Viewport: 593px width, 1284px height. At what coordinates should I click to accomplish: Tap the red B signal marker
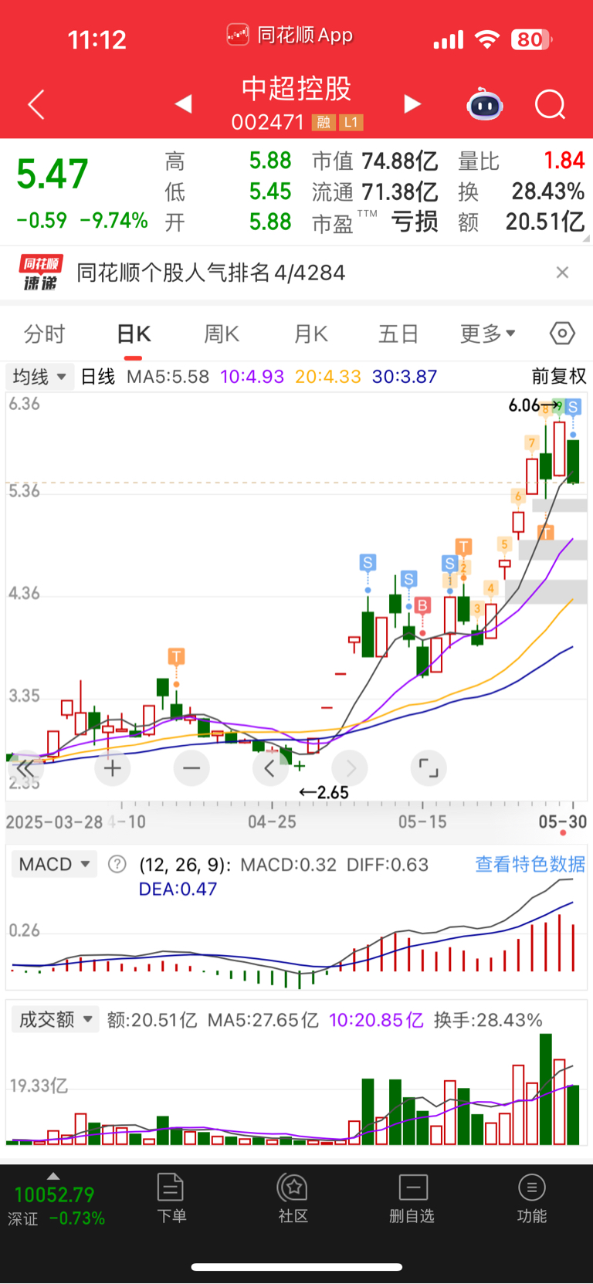[x=422, y=606]
